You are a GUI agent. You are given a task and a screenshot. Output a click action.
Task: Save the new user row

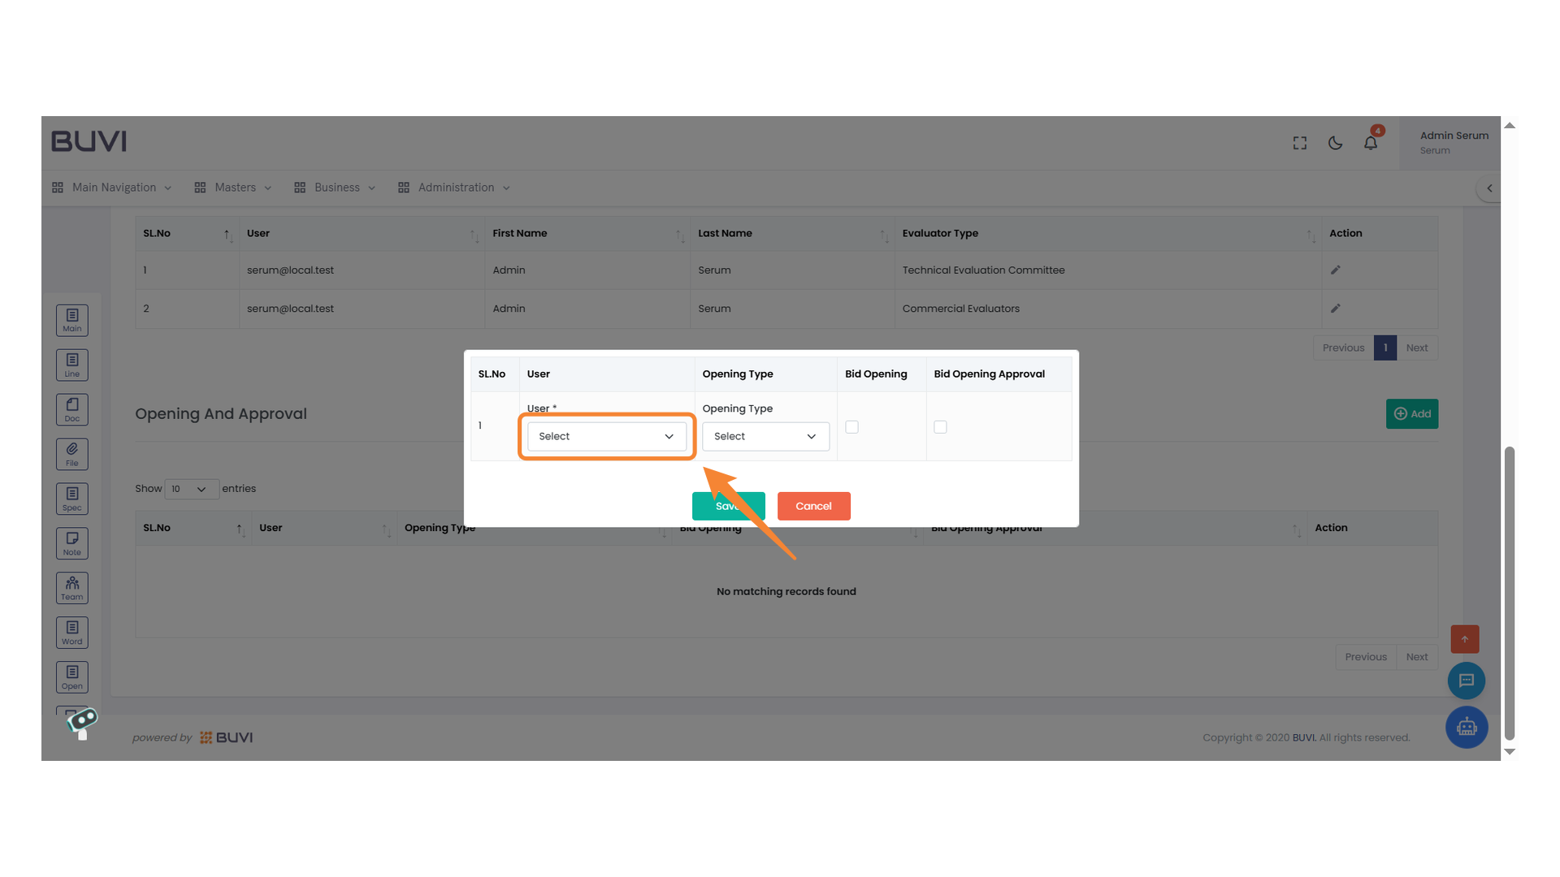click(728, 506)
